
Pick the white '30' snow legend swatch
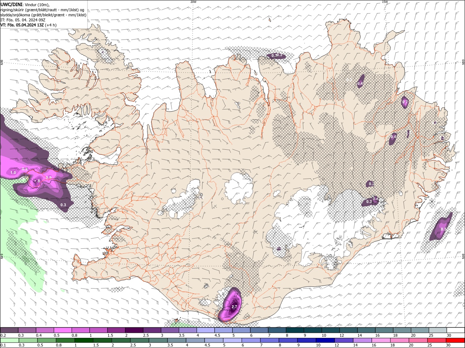tap(456, 330)
